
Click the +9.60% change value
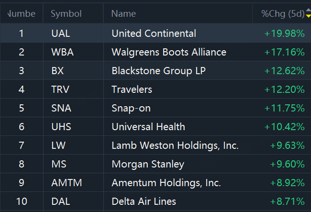(287, 164)
